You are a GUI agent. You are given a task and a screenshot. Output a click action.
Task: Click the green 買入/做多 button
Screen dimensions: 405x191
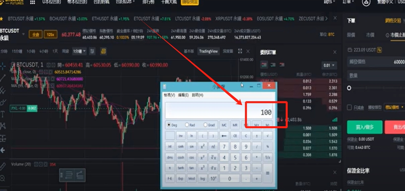point(365,127)
